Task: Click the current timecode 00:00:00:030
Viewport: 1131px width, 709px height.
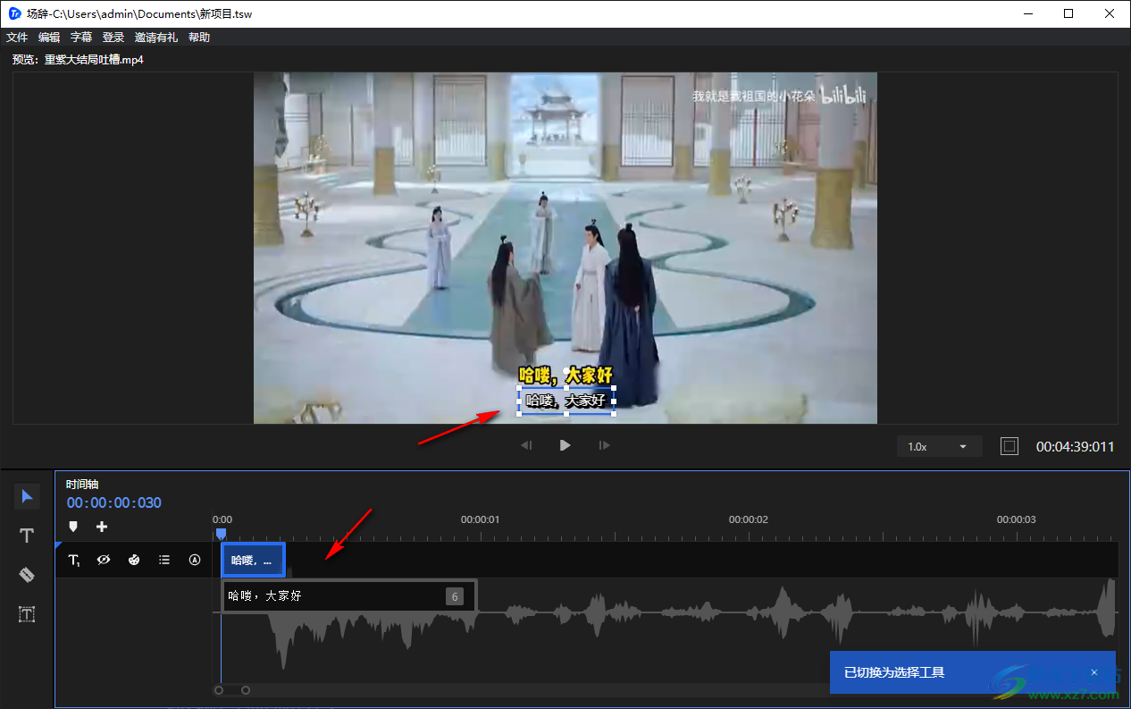Action: 114,503
